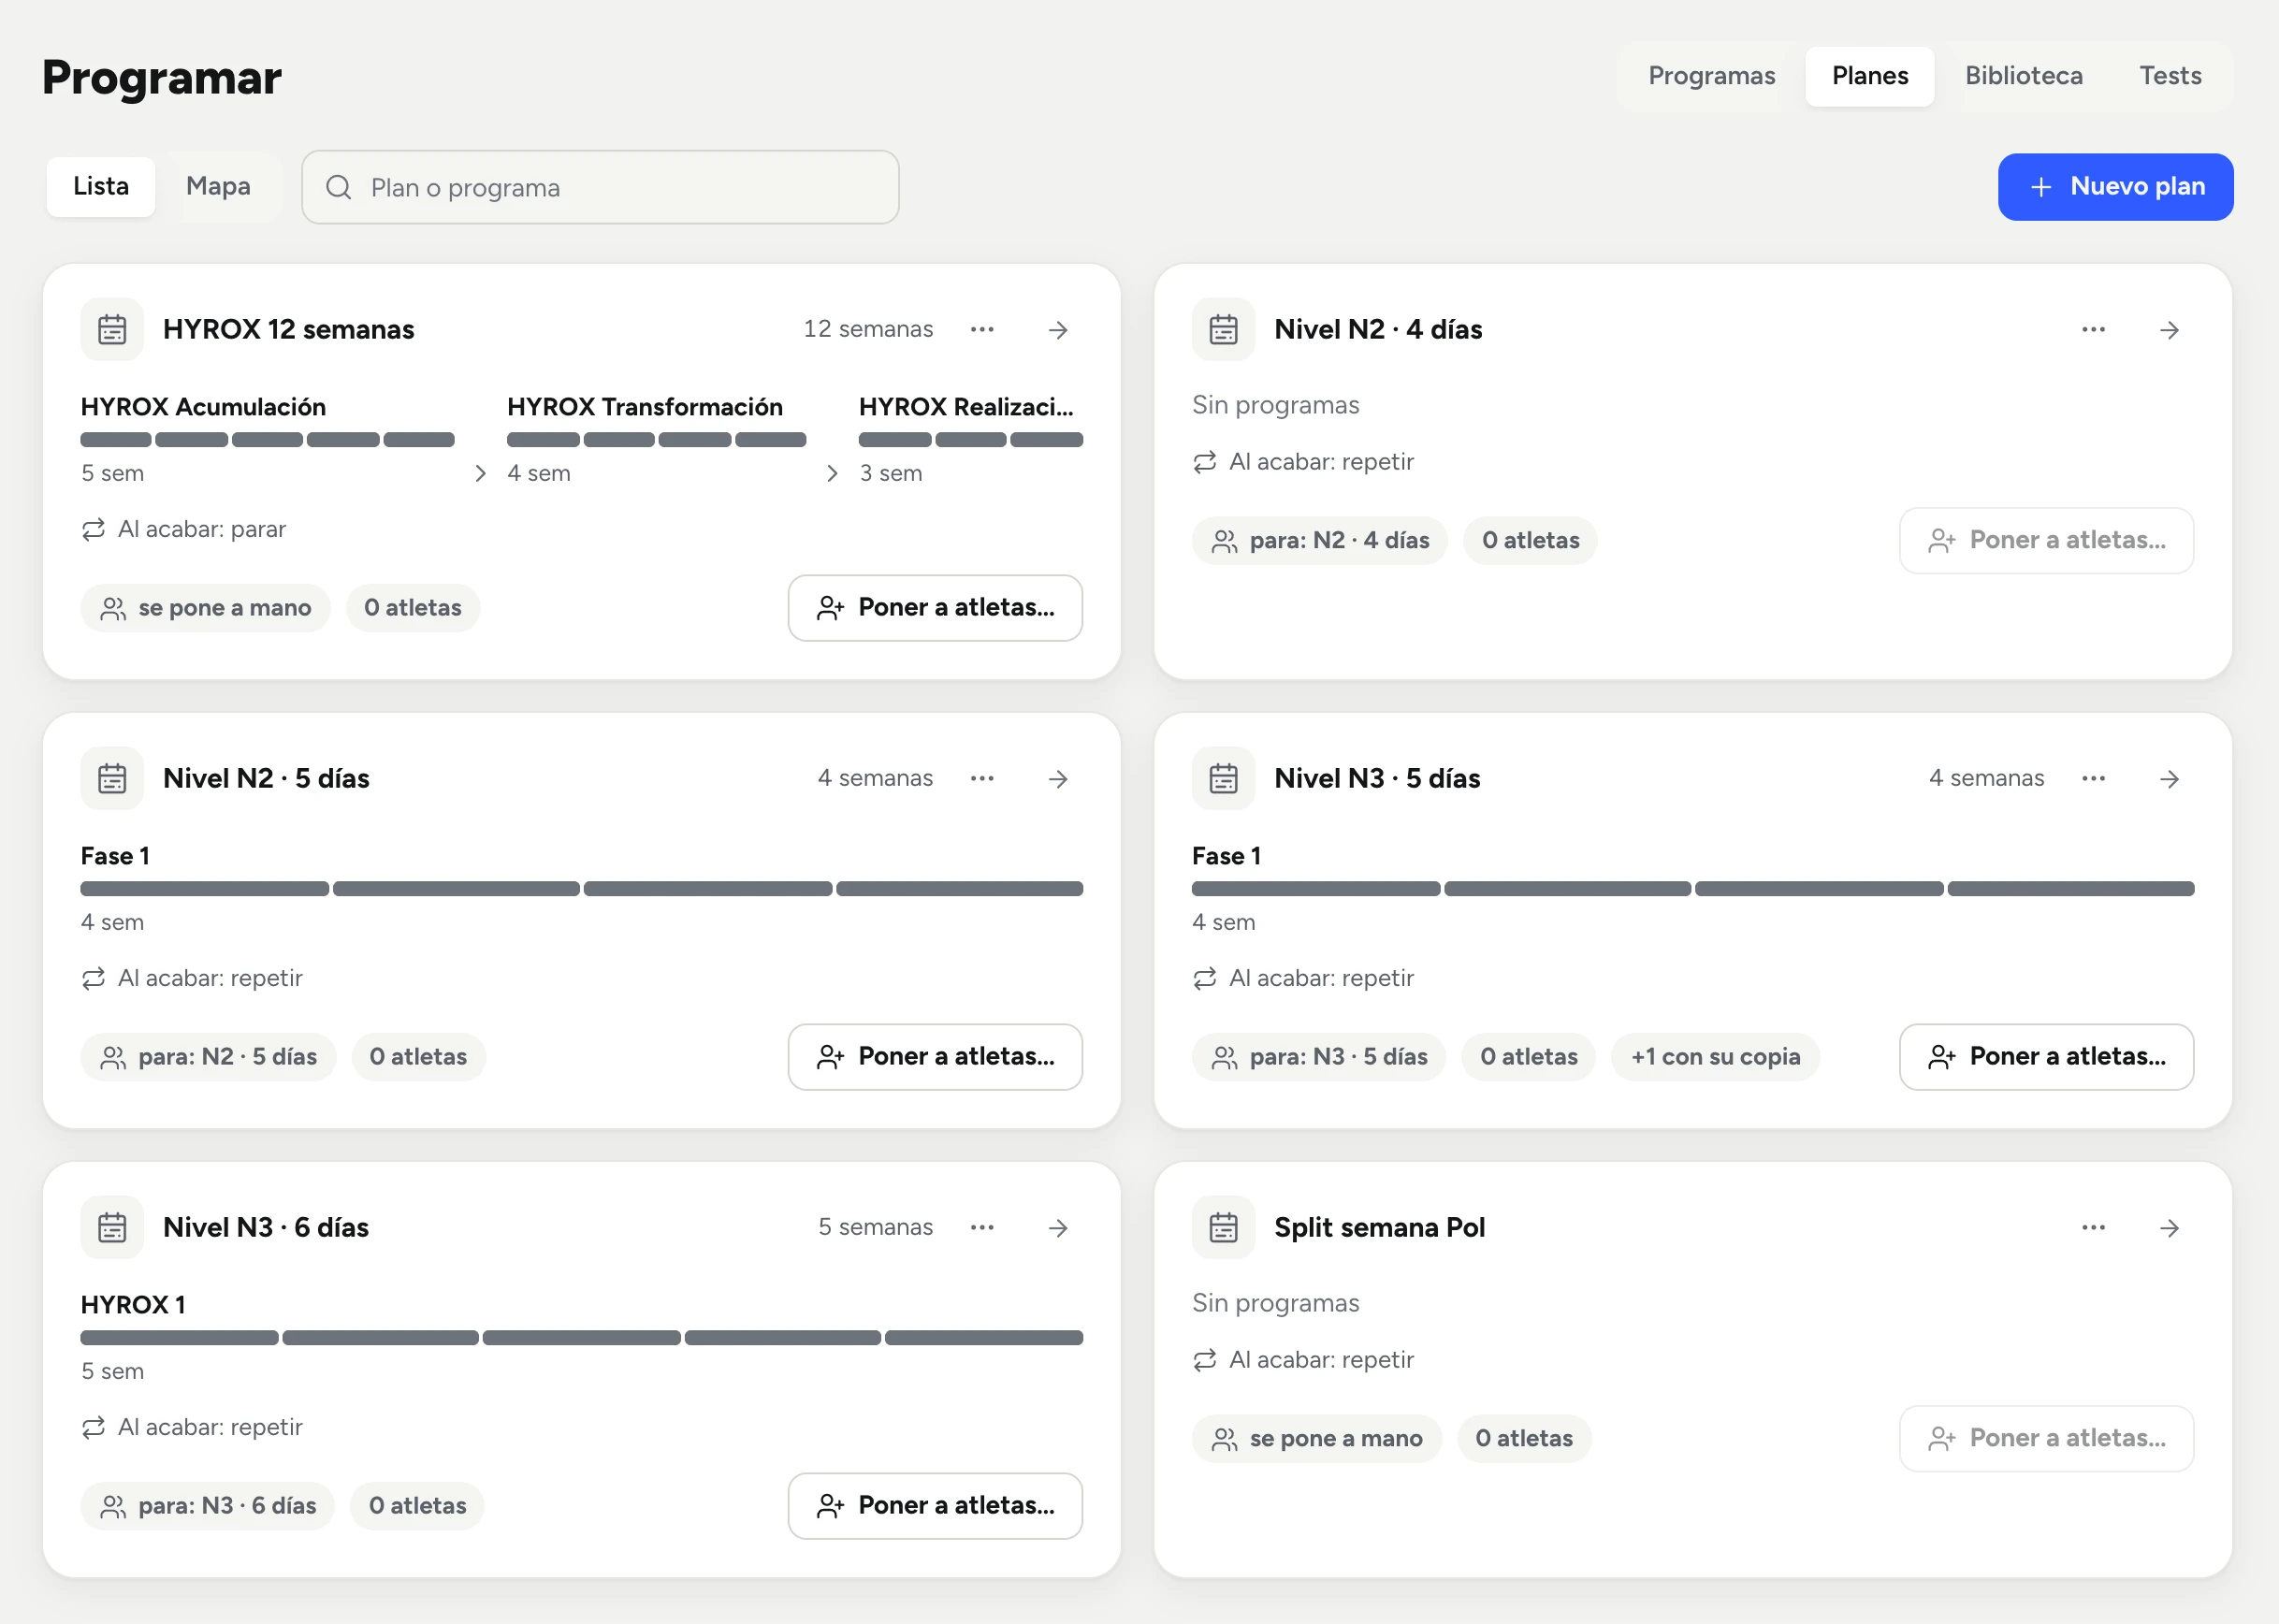This screenshot has height=1624, width=2279.
Task: Focus the Plan o programa search field
Action: tap(600, 187)
